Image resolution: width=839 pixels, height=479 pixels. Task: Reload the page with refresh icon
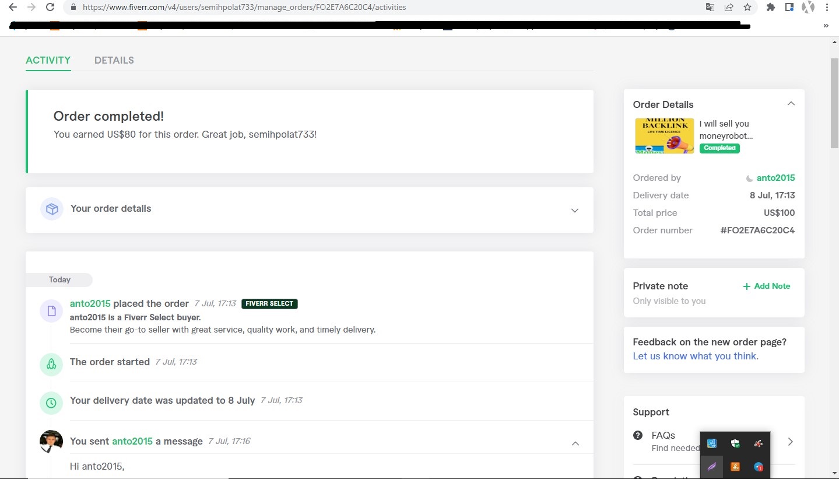(x=50, y=8)
